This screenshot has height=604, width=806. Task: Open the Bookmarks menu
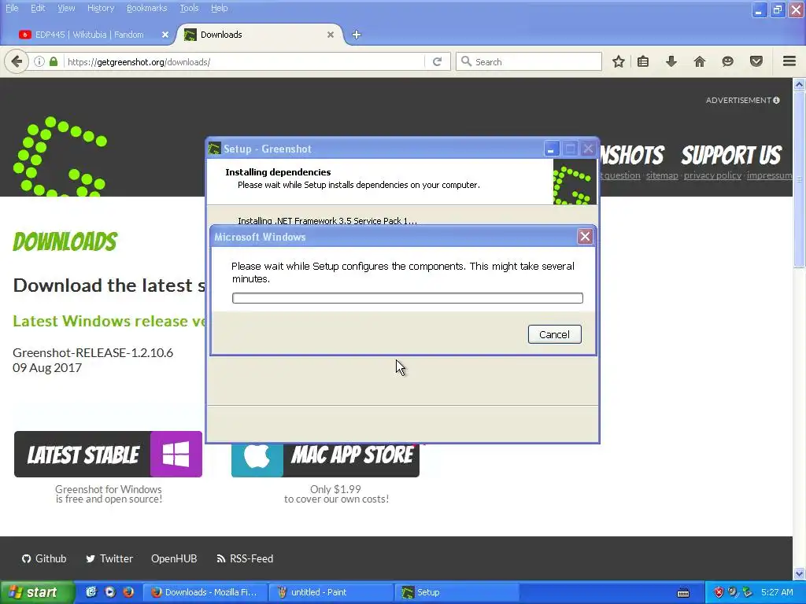tap(146, 8)
